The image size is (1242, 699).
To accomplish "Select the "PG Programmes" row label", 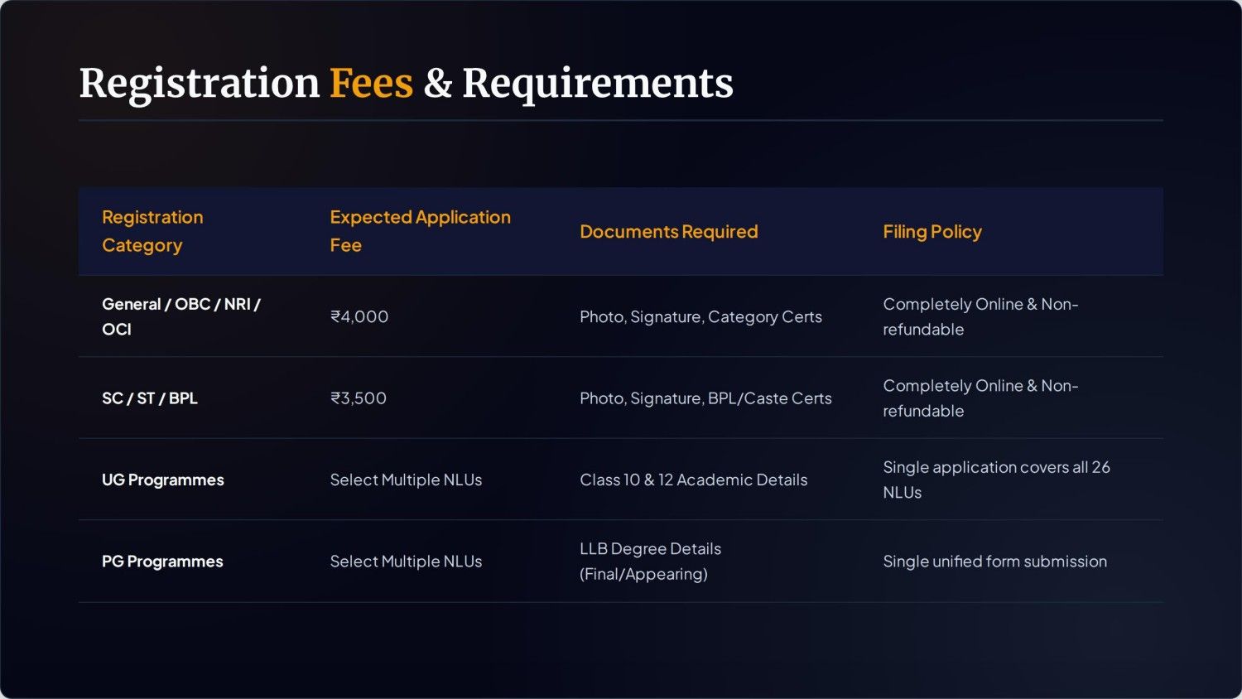I will point(162,562).
